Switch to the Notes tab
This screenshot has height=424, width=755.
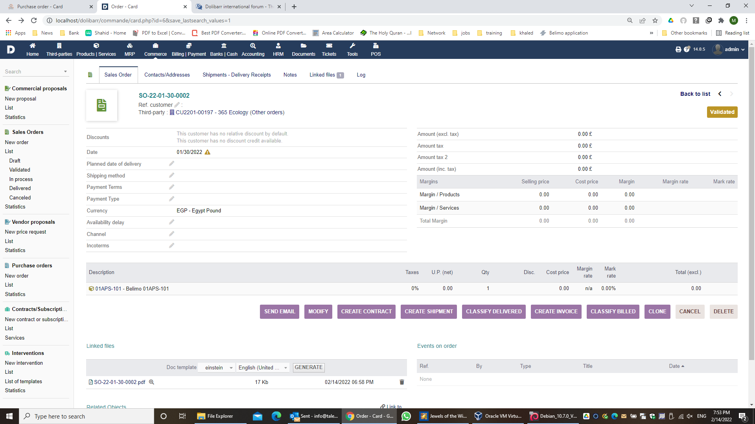pyautogui.click(x=290, y=75)
